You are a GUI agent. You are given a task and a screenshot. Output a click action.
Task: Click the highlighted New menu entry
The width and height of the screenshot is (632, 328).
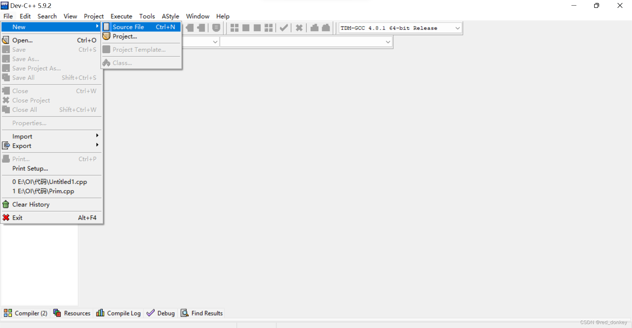tap(51, 27)
